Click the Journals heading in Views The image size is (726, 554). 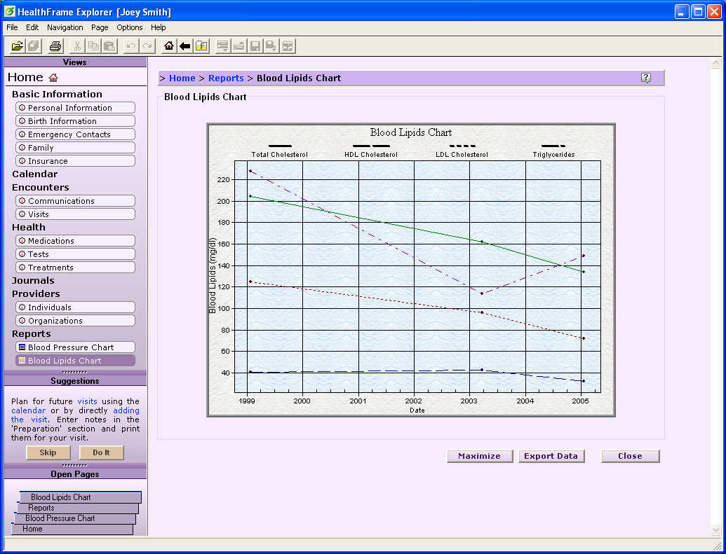point(33,281)
